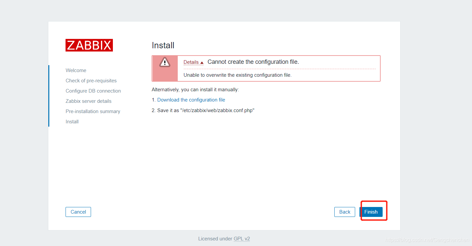Cancel the installation wizard

coord(78,212)
